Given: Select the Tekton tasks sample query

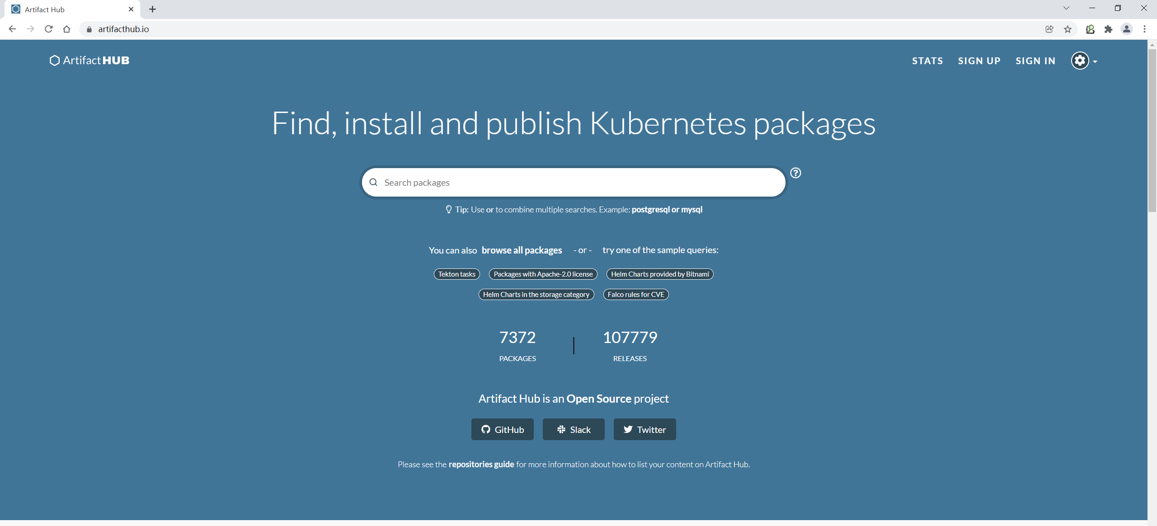Looking at the screenshot, I should click(x=456, y=274).
